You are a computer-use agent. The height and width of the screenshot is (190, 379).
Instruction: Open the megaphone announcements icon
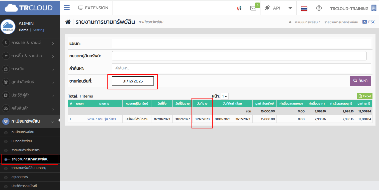(x=239, y=8)
